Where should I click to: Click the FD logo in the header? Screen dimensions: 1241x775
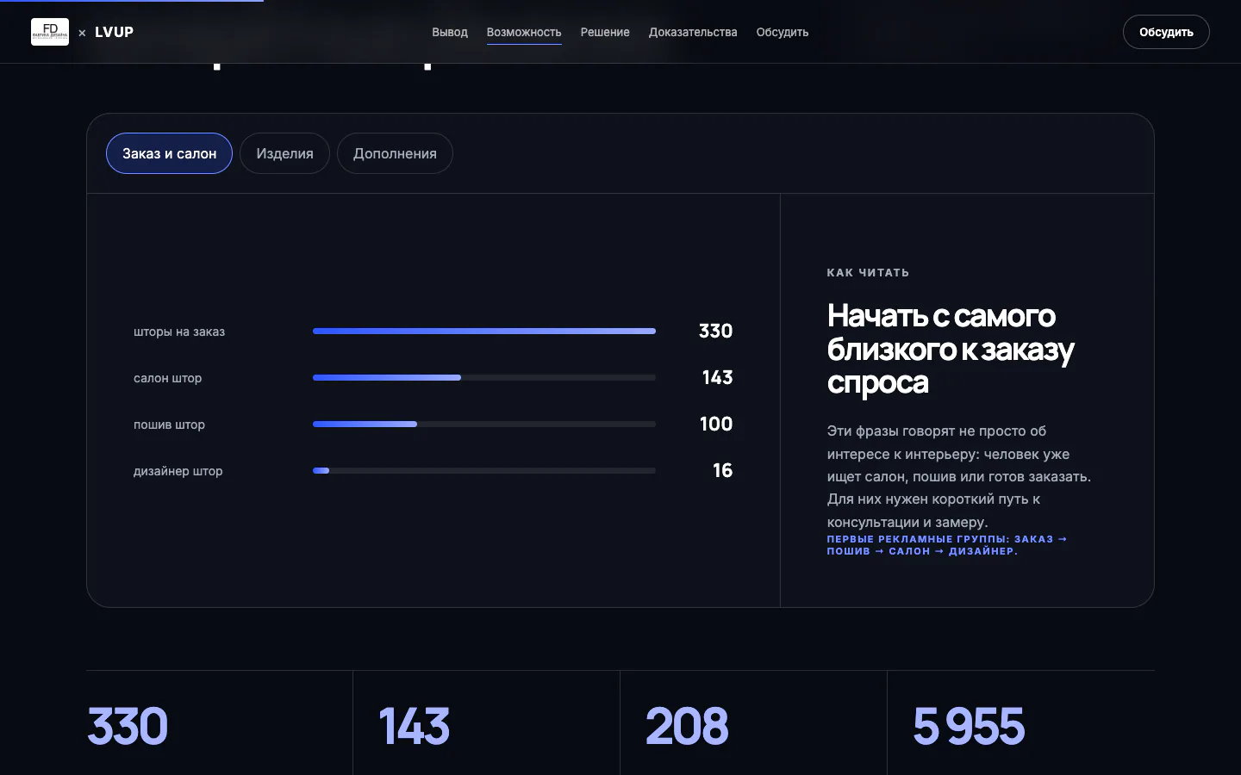[x=50, y=32]
